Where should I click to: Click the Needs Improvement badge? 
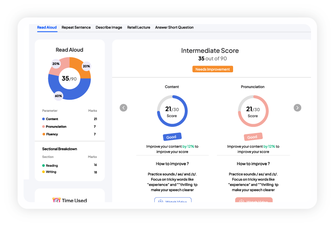[x=213, y=69]
